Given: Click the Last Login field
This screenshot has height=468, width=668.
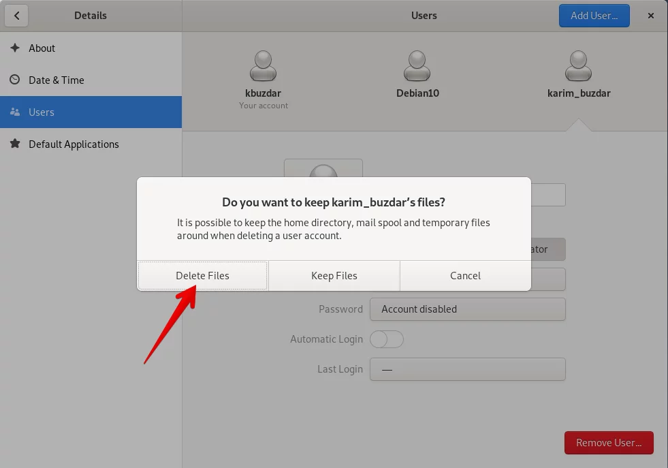Looking at the screenshot, I should 467,369.
